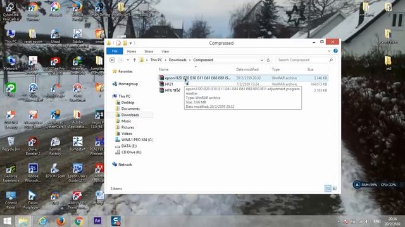Launch Chrome from the taskbar

pyautogui.click(x=78, y=221)
